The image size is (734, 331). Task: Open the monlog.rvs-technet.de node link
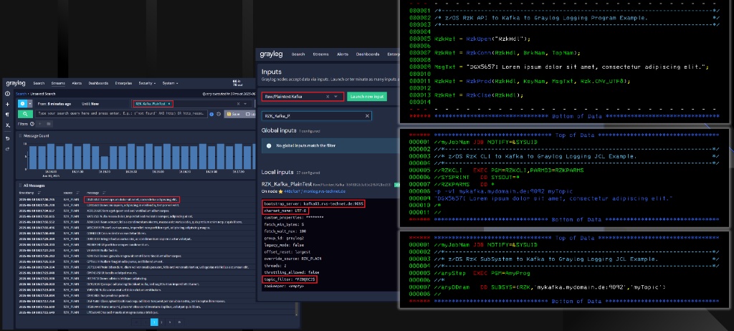(x=325, y=191)
